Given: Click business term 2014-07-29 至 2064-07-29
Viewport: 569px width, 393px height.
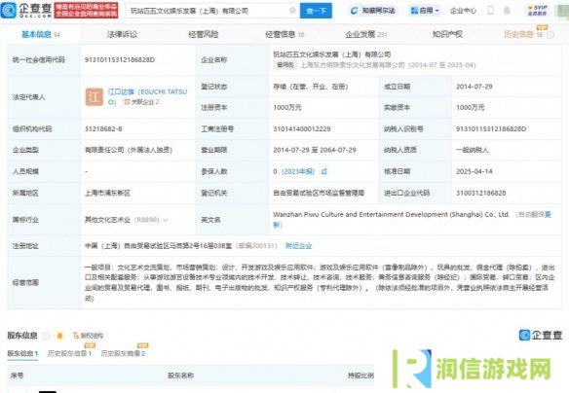Looking at the screenshot, I should pyautogui.click(x=315, y=150).
